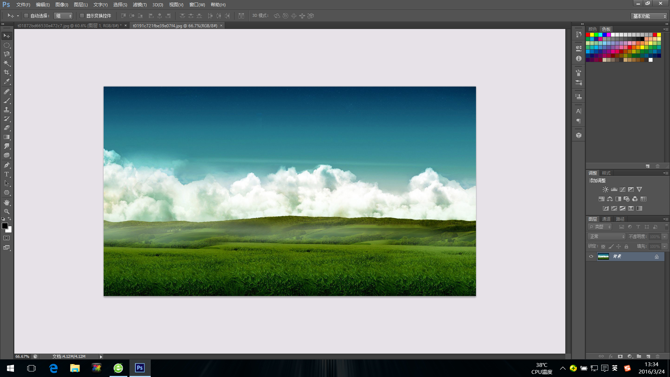Image resolution: width=670 pixels, height=377 pixels.
Task: Select the Zoom tool in toolbar
Action: pyautogui.click(x=7, y=212)
